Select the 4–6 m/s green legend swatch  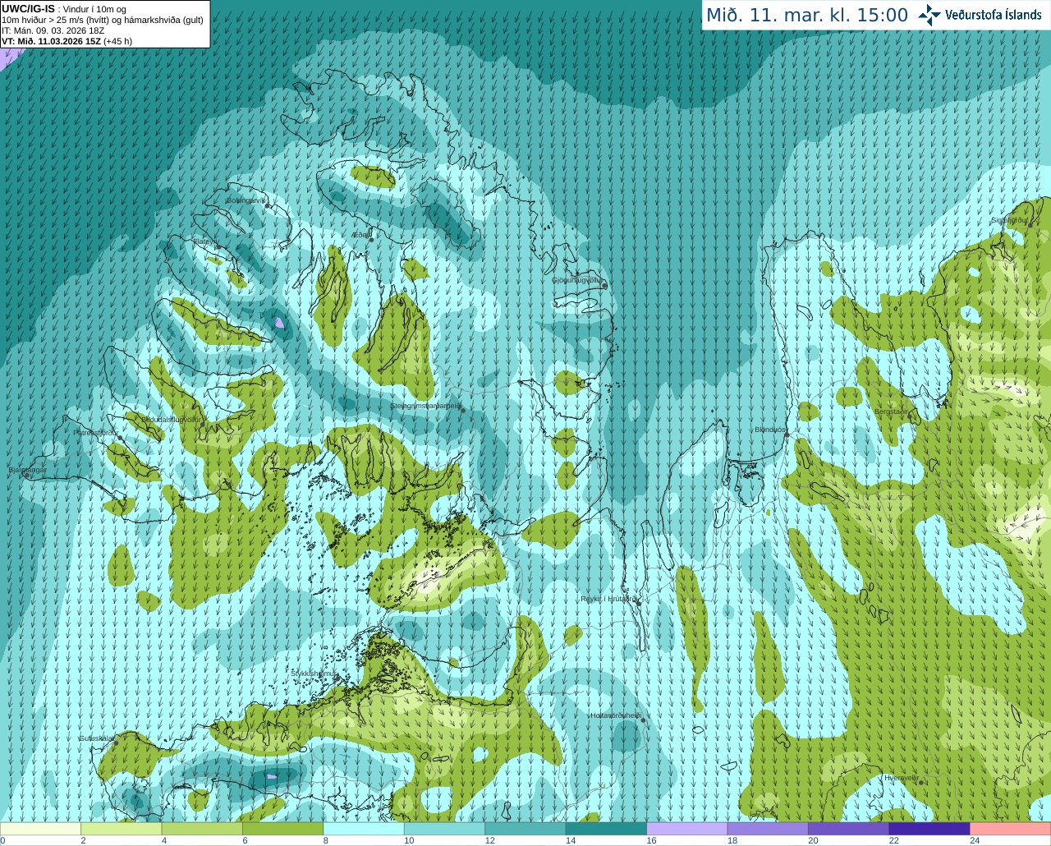click(x=202, y=829)
